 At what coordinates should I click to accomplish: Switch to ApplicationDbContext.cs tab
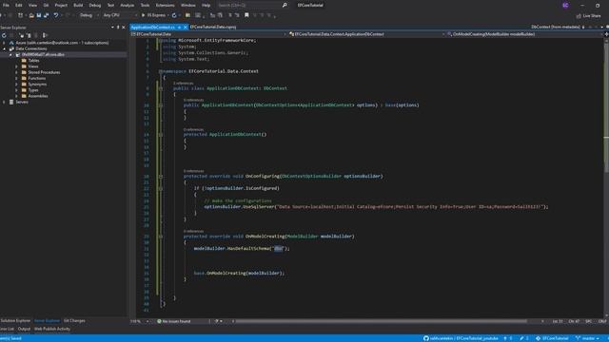pos(152,28)
